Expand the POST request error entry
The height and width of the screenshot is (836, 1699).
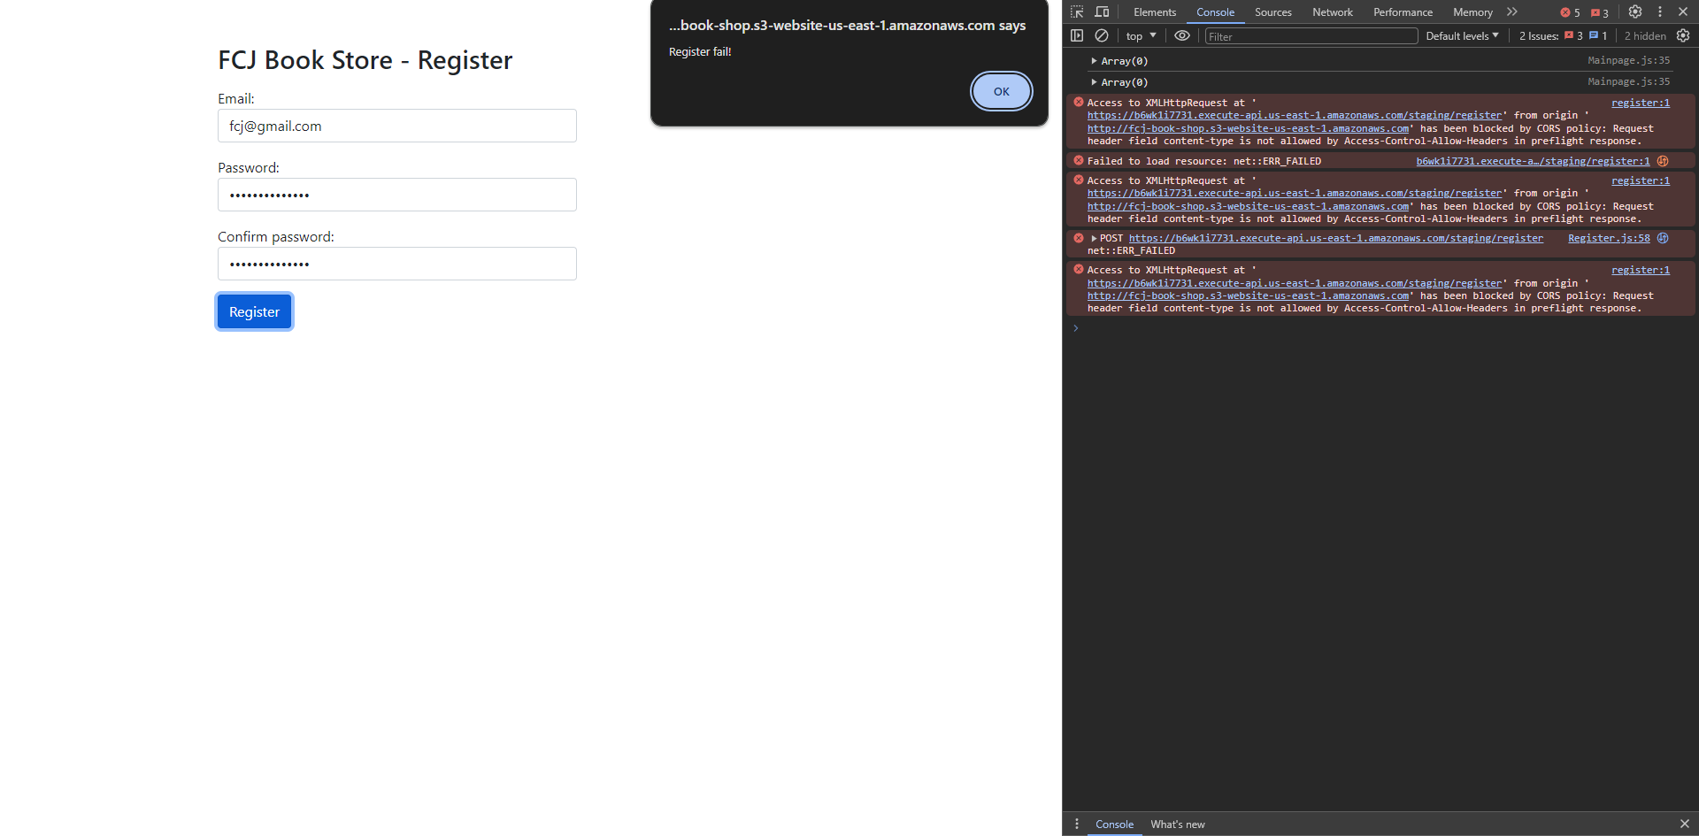[1095, 238]
